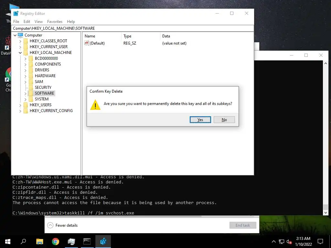
Task: Click the (value not set) data cell
Action: pos(174,43)
